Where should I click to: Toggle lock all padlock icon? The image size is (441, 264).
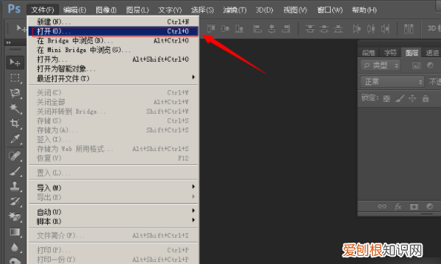coord(426,98)
